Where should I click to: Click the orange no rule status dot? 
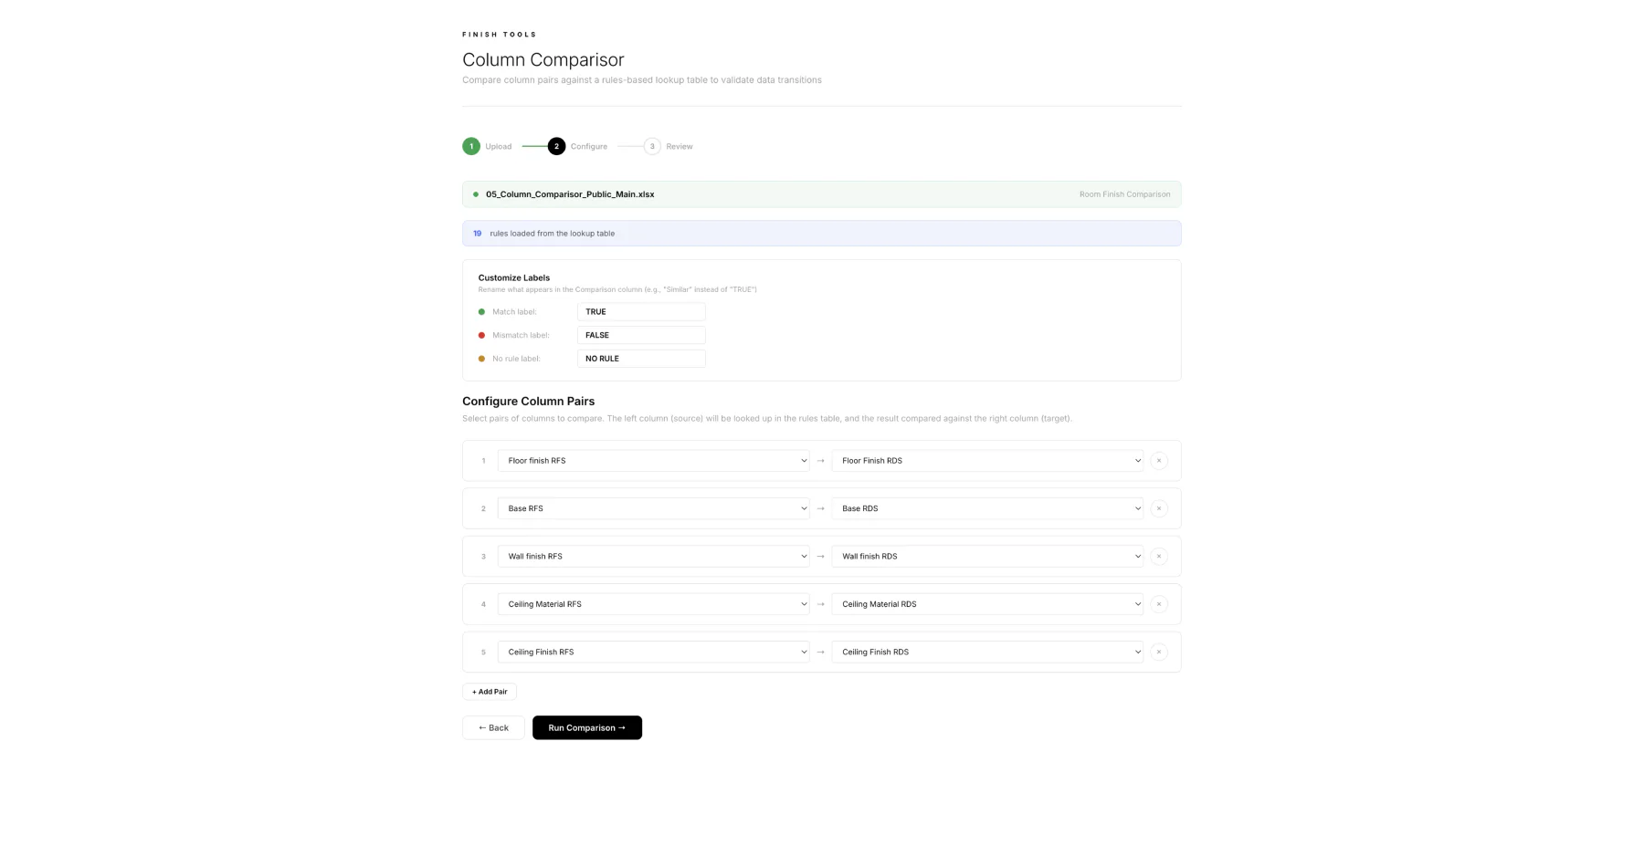tap(481, 358)
